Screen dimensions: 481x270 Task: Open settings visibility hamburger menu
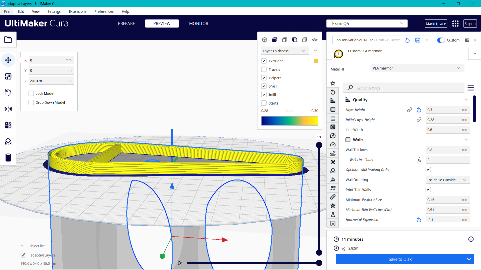point(471,88)
